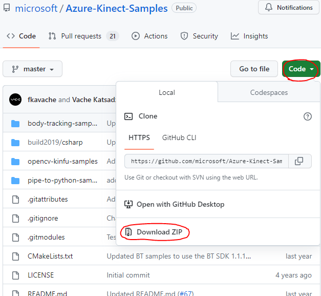The height and width of the screenshot is (296, 321).
Task: Open the README.md file
Action: tap(47, 293)
